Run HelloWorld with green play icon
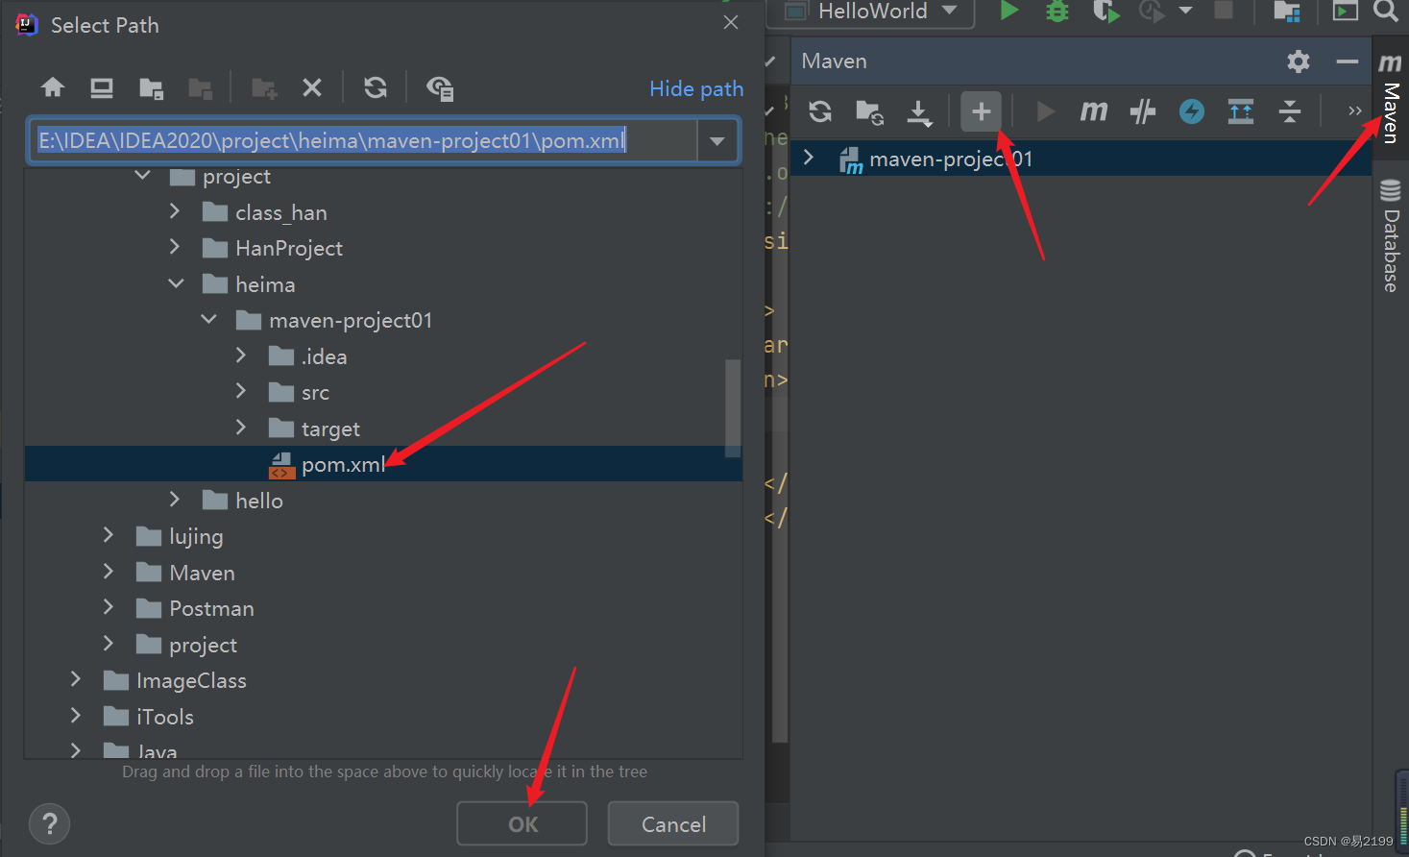The image size is (1409, 857). click(x=1008, y=11)
